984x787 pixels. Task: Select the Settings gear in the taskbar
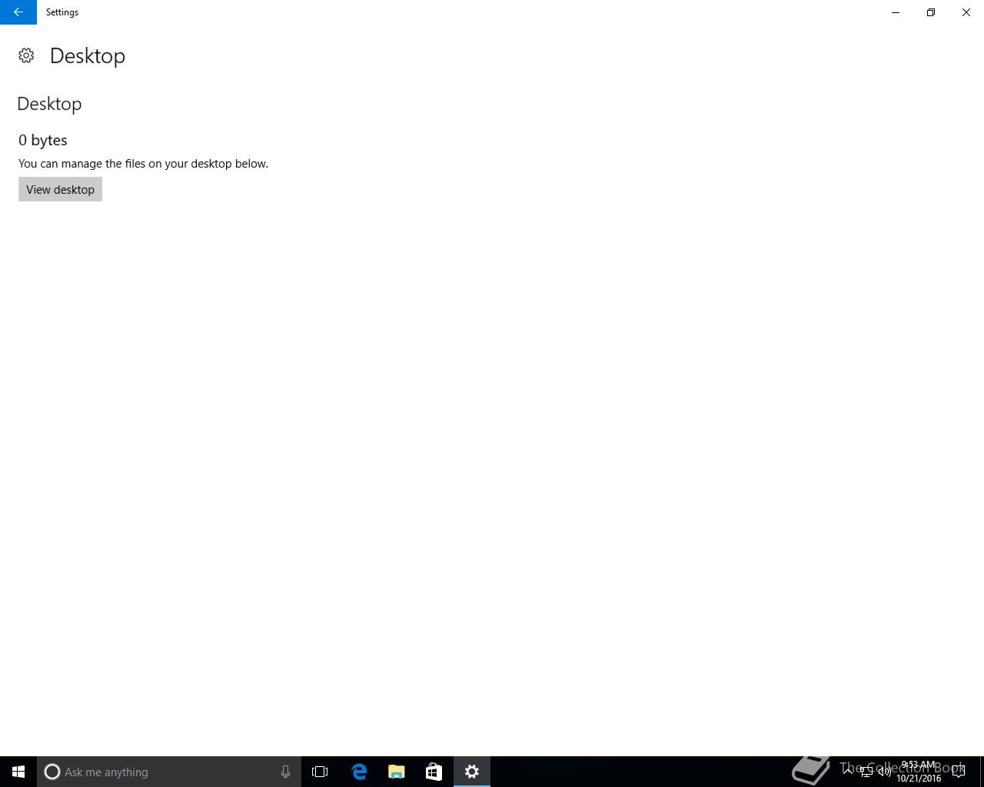coord(472,772)
